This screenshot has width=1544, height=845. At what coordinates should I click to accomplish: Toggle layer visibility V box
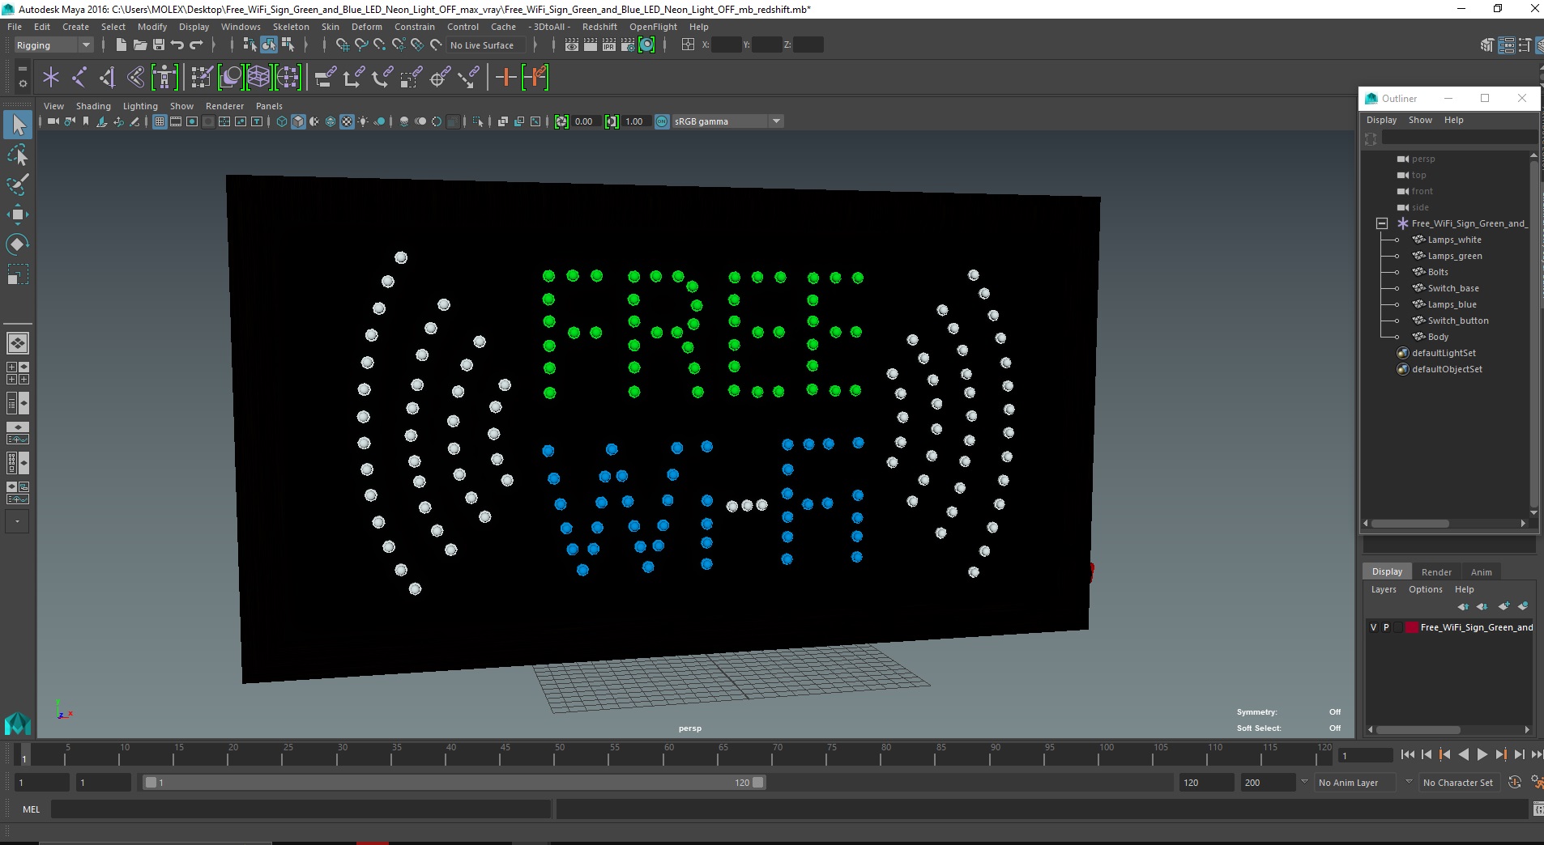(1373, 627)
